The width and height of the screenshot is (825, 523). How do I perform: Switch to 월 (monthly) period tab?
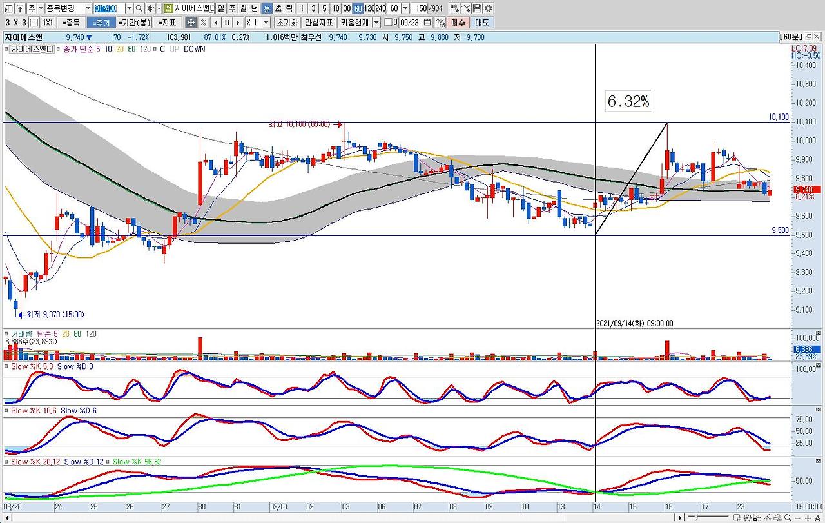click(243, 8)
